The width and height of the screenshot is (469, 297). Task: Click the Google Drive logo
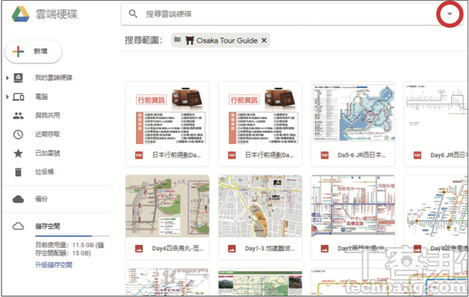pos(20,14)
